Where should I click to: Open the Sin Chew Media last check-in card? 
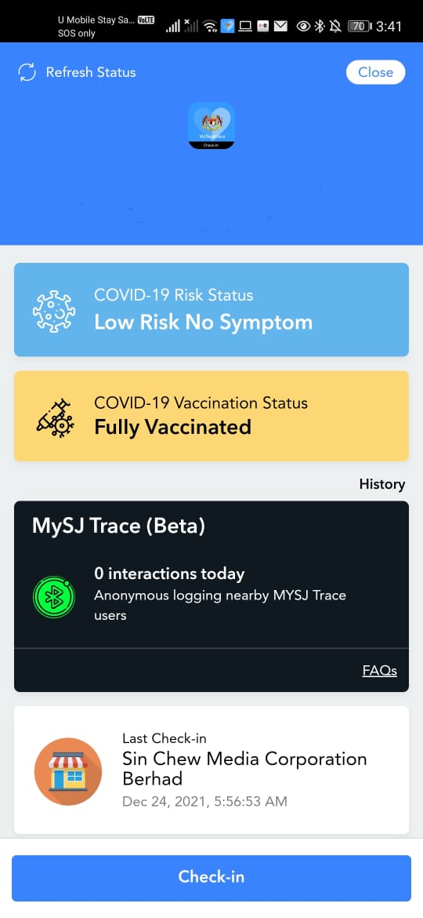point(211,770)
